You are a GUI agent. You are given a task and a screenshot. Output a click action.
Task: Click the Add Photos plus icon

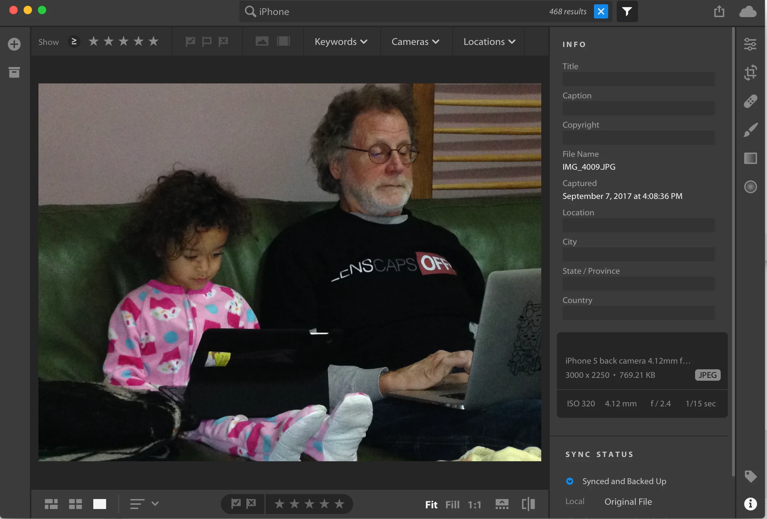[14, 44]
